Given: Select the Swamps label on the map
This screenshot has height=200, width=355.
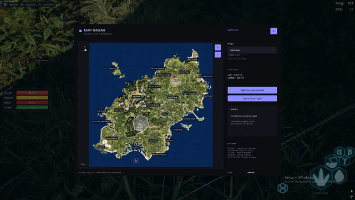Looking at the screenshot, I should point(153,141).
